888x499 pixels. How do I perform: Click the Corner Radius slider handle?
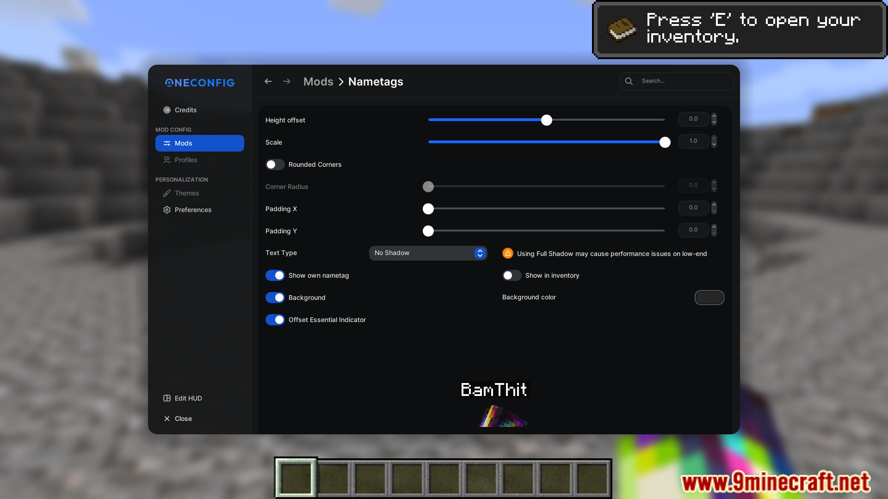[x=428, y=187]
